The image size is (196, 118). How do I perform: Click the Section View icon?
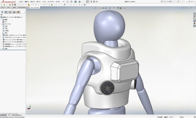point(103,8)
